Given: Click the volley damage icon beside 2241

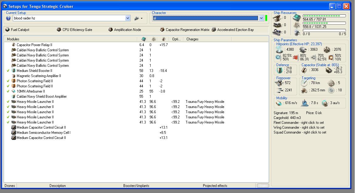Looking at the screenshot, I should tap(279, 90).
